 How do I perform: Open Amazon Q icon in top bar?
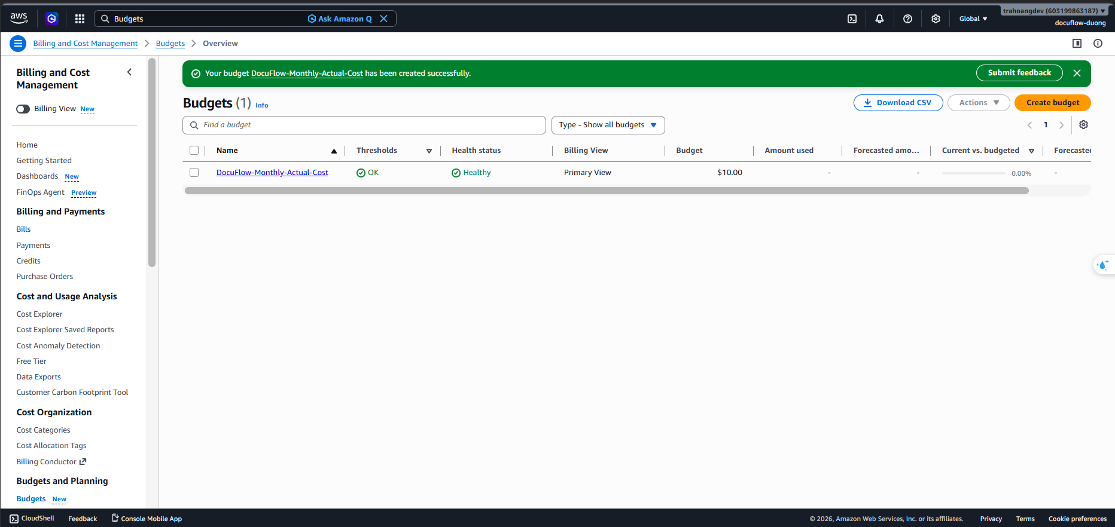click(x=52, y=19)
